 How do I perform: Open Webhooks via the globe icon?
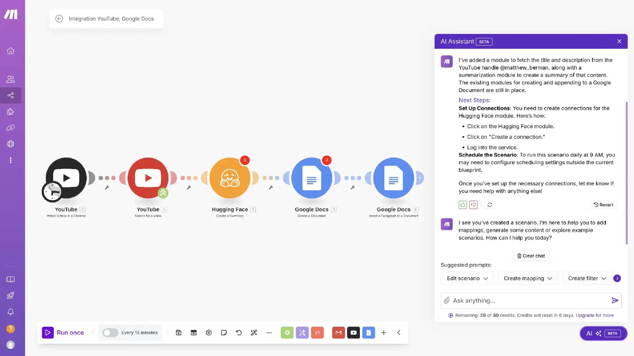[x=11, y=144]
